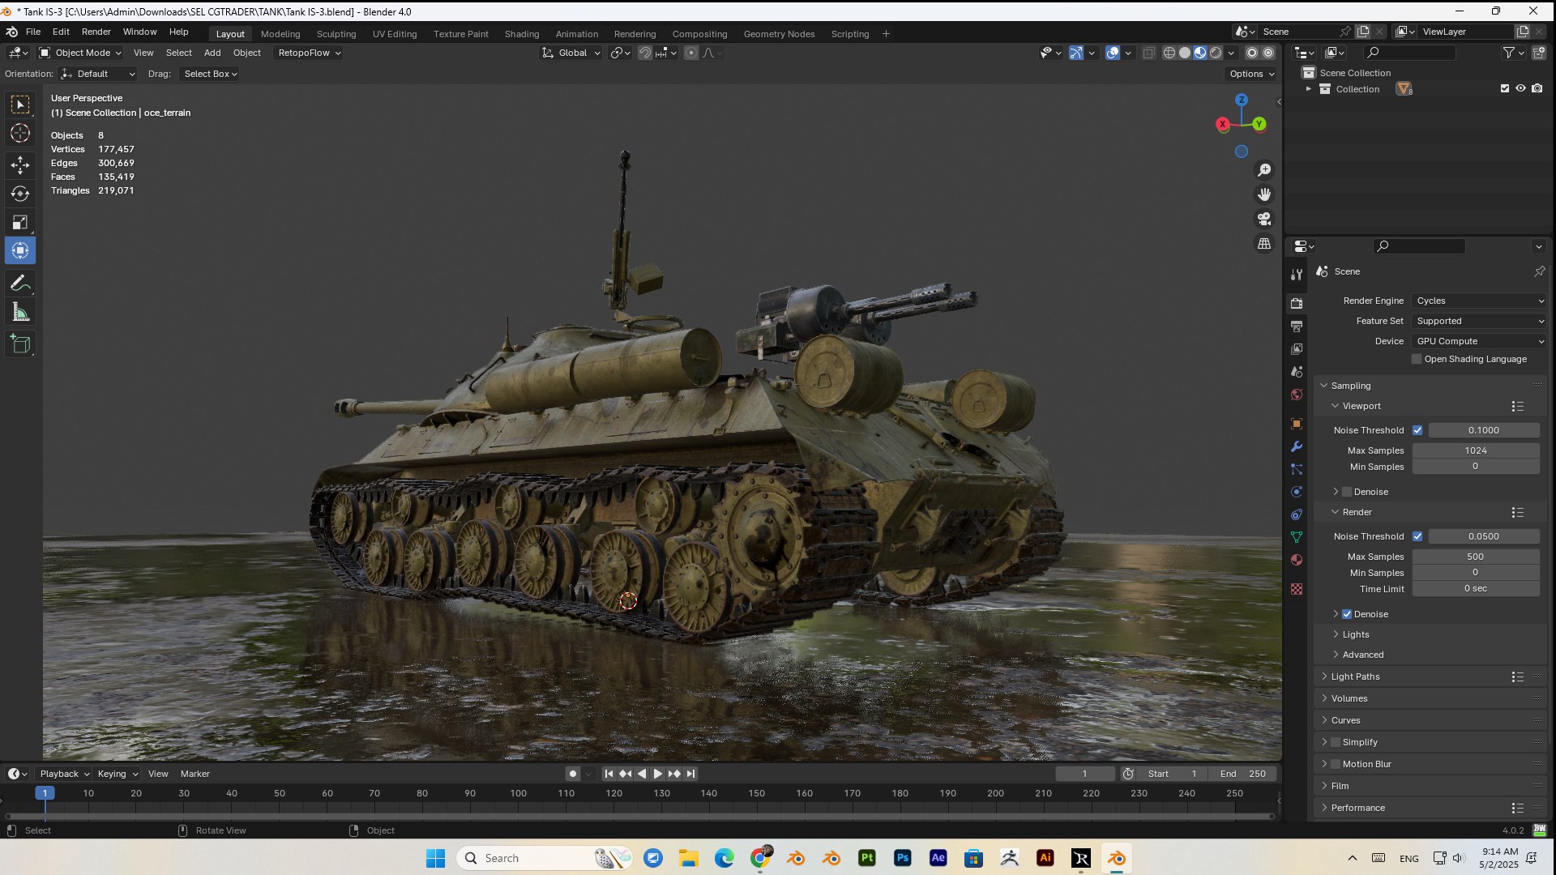Open the Output properties tab icon
The height and width of the screenshot is (875, 1556).
click(1297, 327)
